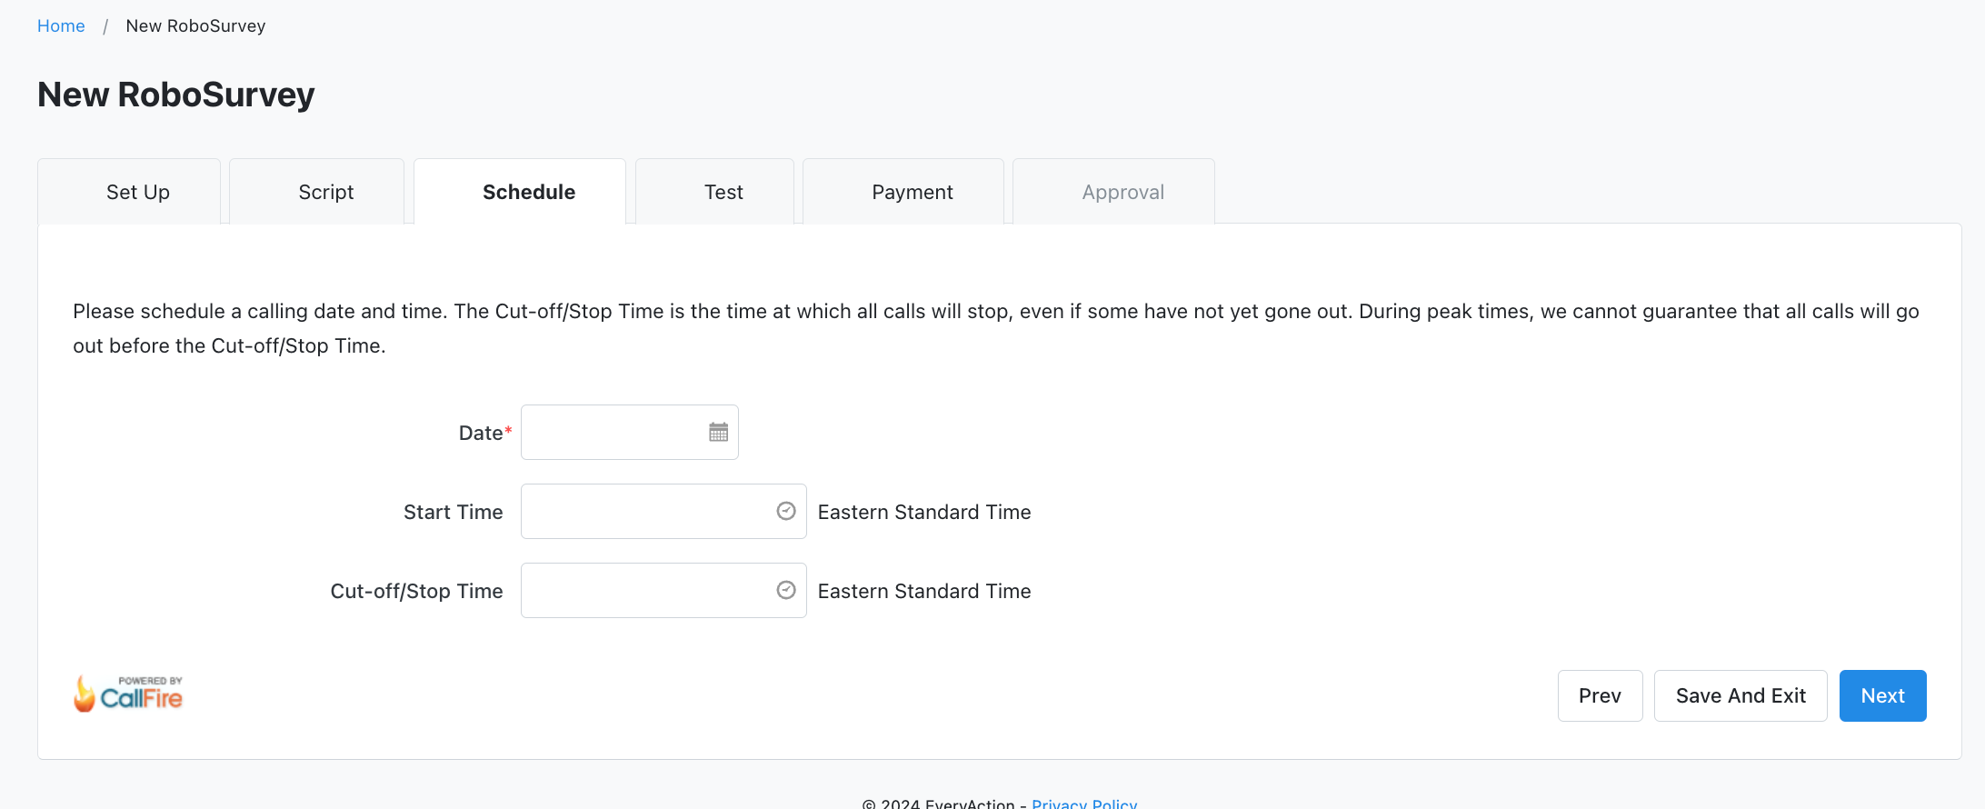
Task: Click "Eastern Standard Time" beside Start Time
Action: [x=924, y=512]
